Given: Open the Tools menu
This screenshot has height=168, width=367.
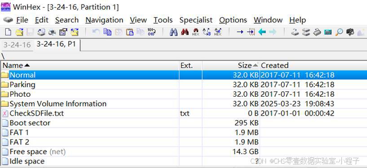Looking at the screenshot, I should (163, 20).
